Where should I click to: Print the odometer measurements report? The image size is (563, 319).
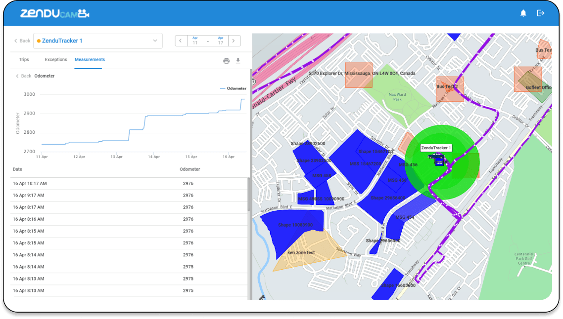pos(226,61)
